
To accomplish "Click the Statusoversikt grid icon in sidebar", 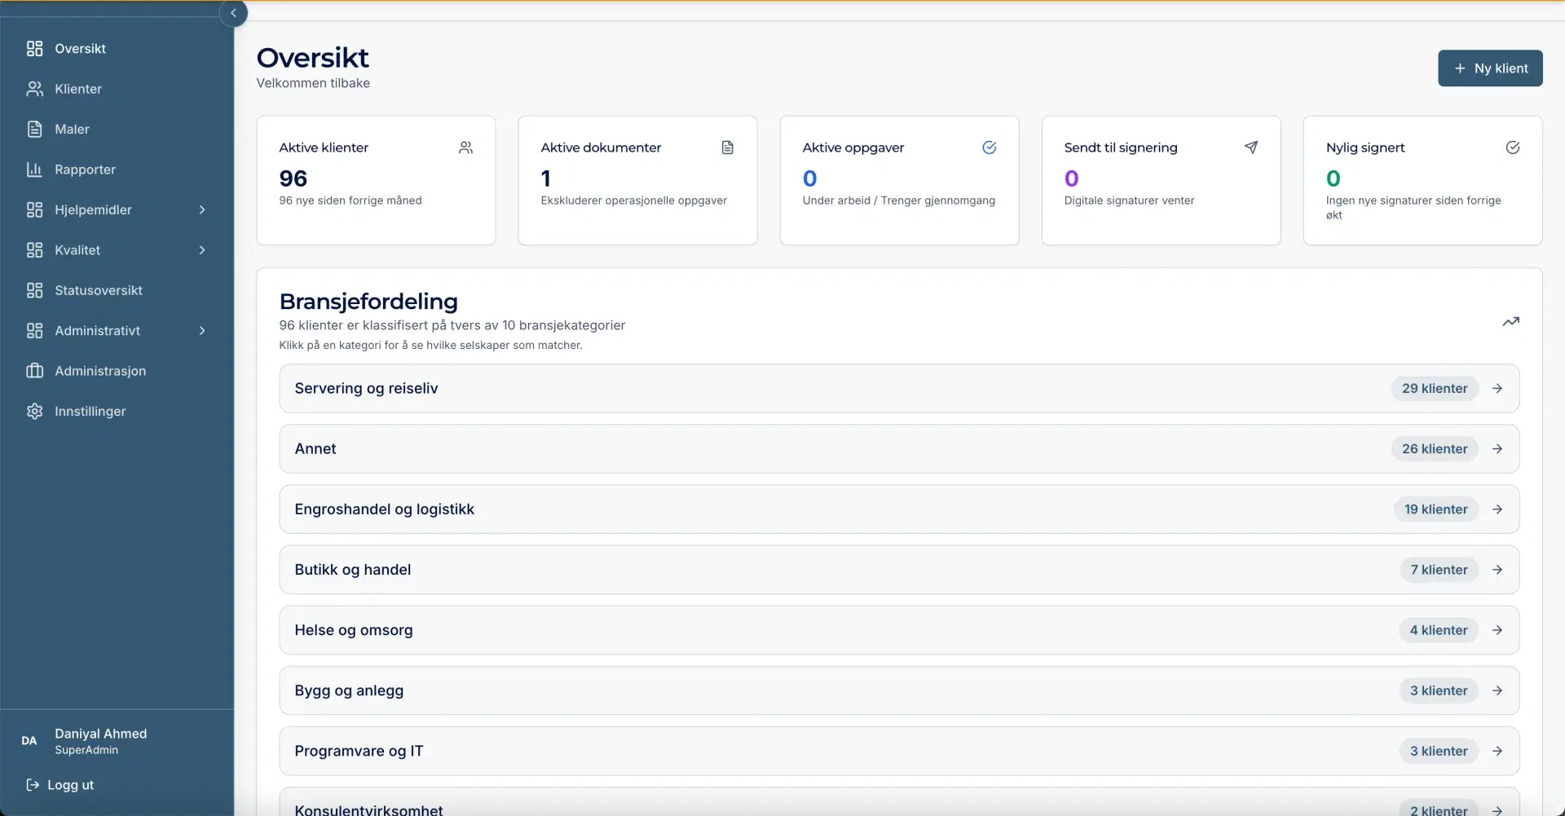I will pyautogui.click(x=34, y=290).
